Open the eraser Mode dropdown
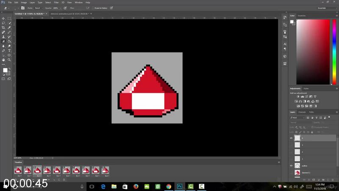 point(39,8)
